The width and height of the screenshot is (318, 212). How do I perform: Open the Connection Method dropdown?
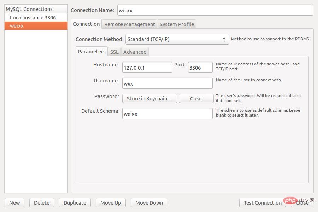point(177,39)
